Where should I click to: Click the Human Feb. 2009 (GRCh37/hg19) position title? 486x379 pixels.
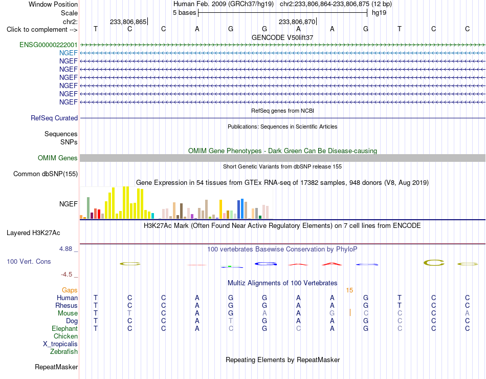click(224, 4)
